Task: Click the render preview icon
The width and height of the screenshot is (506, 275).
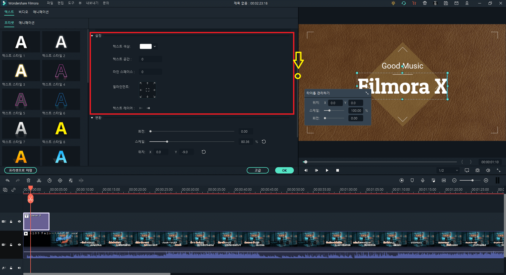Action: [x=402, y=180]
